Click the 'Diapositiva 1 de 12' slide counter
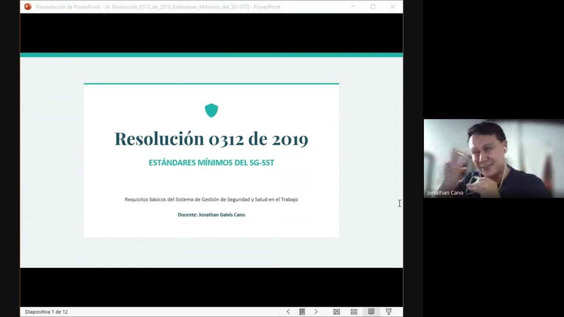This screenshot has height=317, width=564. pos(46,312)
